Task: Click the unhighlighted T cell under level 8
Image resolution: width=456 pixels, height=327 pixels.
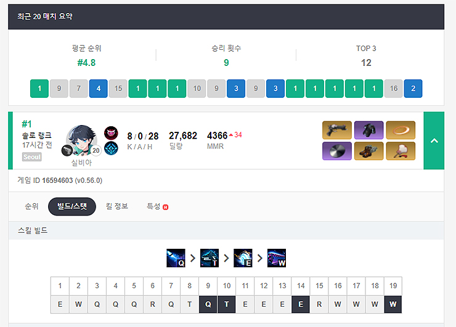Action: [189, 304]
